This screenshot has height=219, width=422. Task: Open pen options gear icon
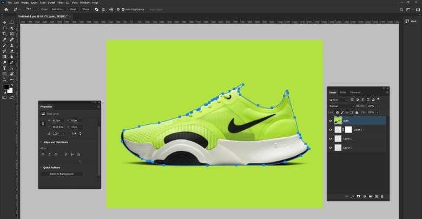click(x=118, y=9)
